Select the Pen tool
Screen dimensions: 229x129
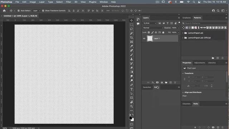[131, 85]
